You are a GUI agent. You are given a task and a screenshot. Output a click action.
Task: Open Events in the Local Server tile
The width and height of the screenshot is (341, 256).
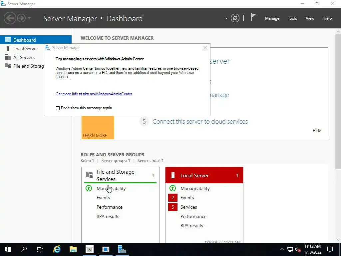click(x=187, y=198)
